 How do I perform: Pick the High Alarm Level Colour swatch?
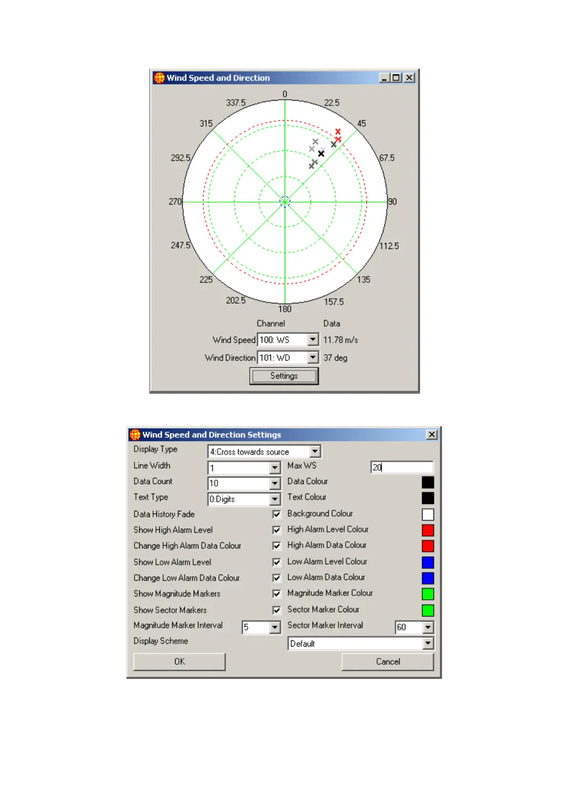[428, 530]
